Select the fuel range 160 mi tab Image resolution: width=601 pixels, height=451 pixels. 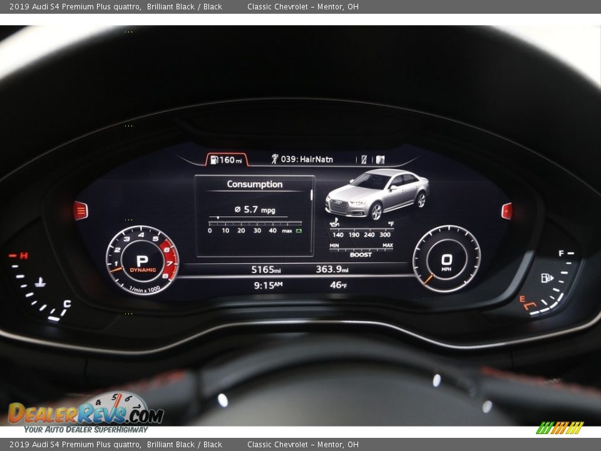point(227,160)
